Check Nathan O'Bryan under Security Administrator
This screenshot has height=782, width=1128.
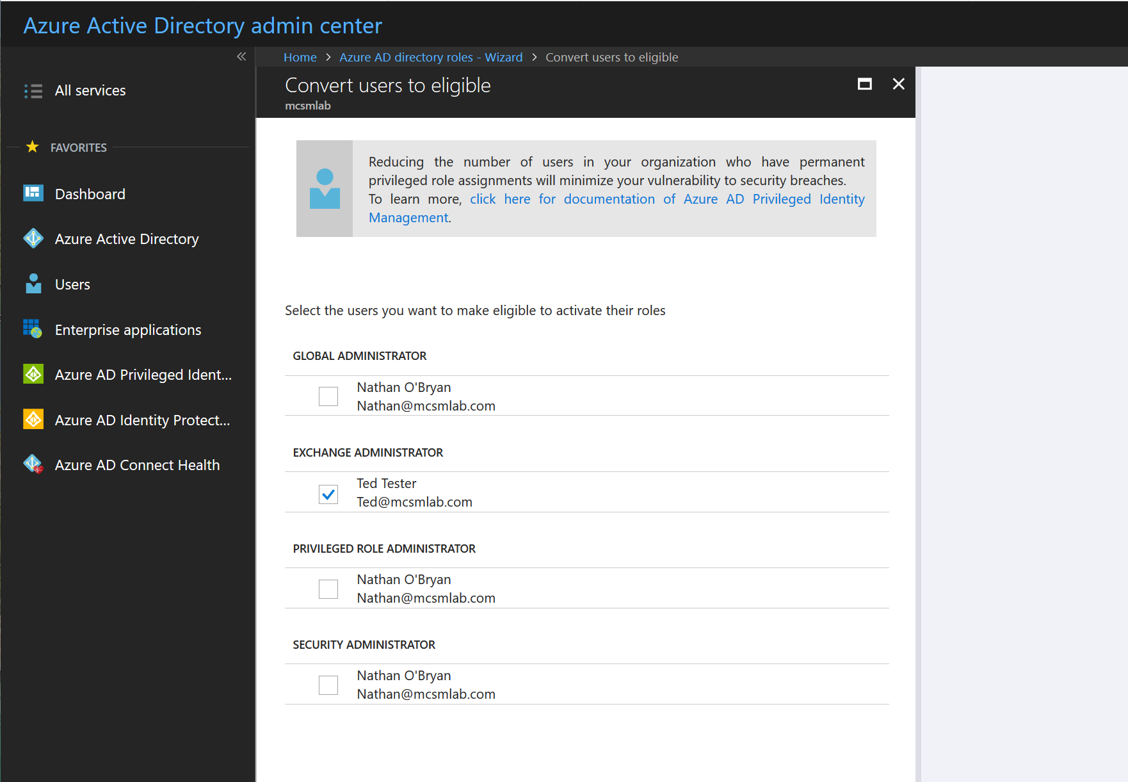coord(328,685)
